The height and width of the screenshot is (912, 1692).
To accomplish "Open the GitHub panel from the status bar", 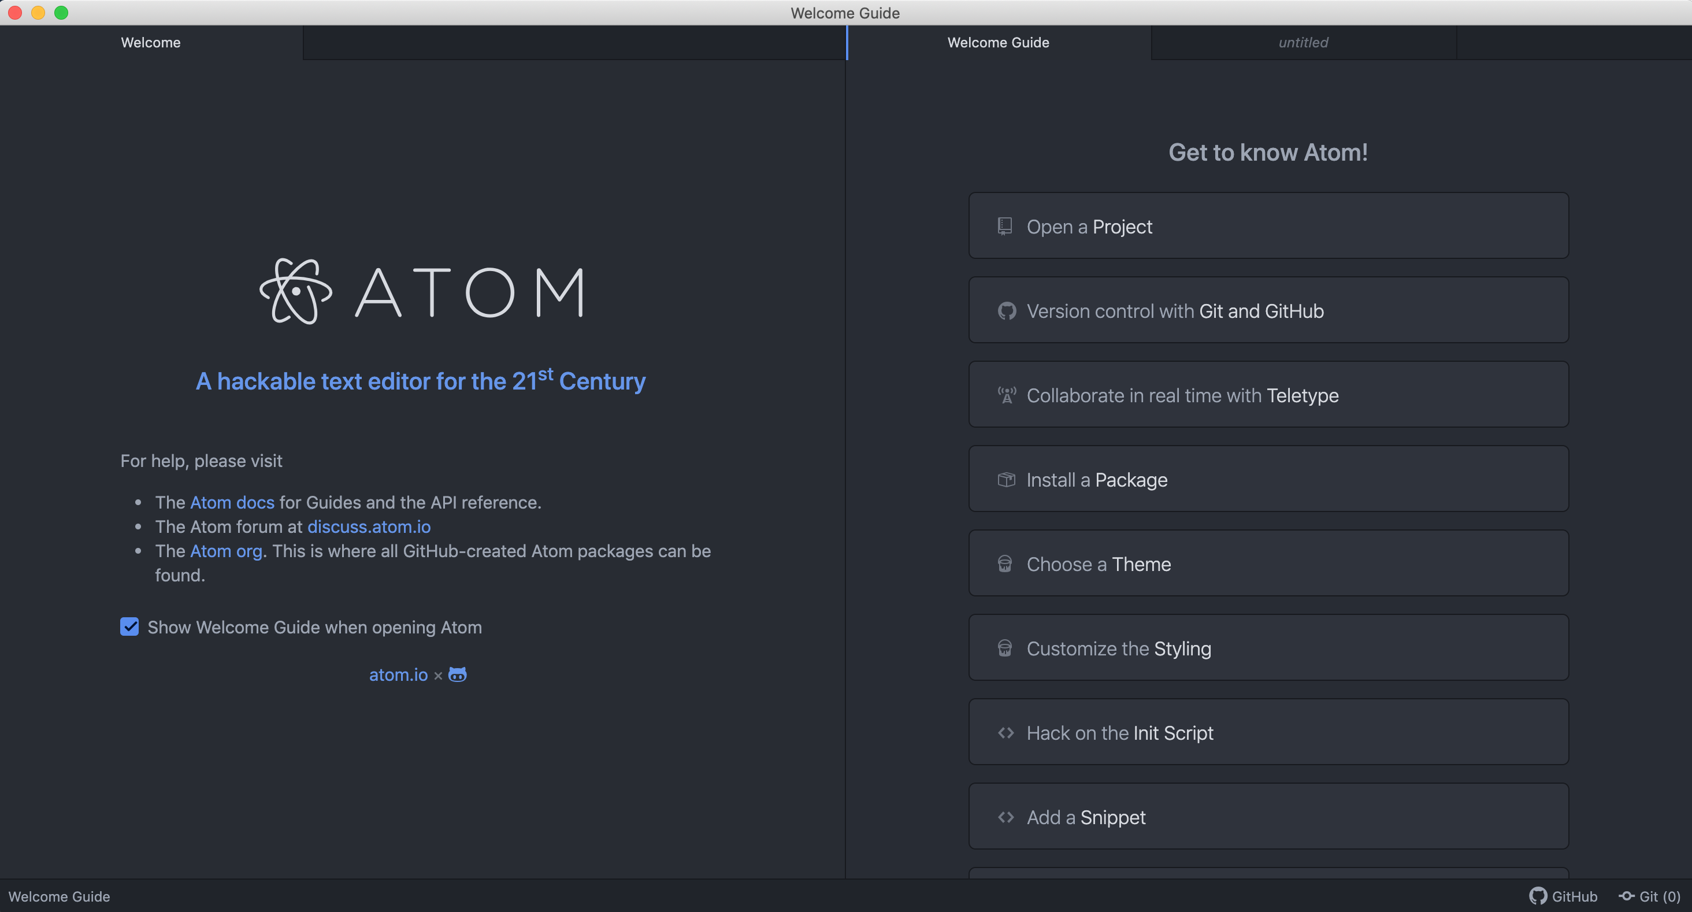I will coord(1564,896).
